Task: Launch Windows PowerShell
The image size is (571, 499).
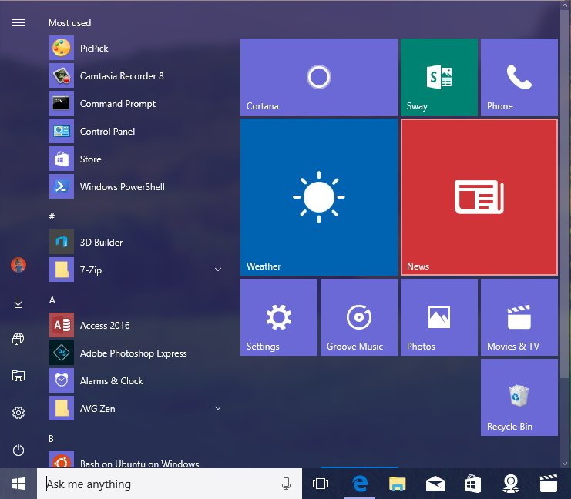Action: (x=136, y=186)
